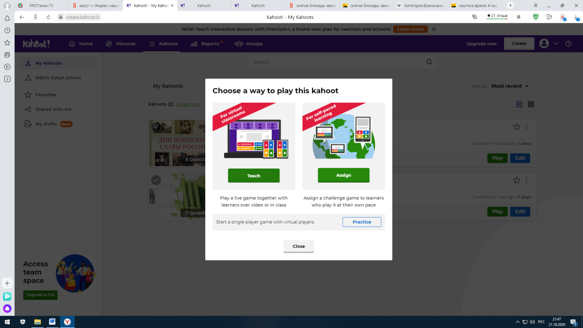This screenshot has width=583, height=328.
Task: Open Windows notification center
Action: pyautogui.click(x=574, y=322)
